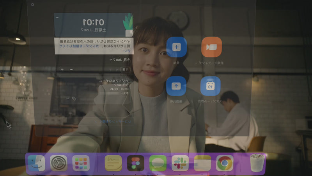This screenshot has width=312, height=176.
Task: Launch Slack from the Dock
Action: point(180,163)
